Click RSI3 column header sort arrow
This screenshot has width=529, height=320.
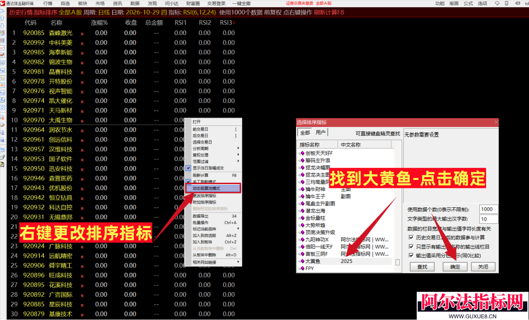(234, 22)
